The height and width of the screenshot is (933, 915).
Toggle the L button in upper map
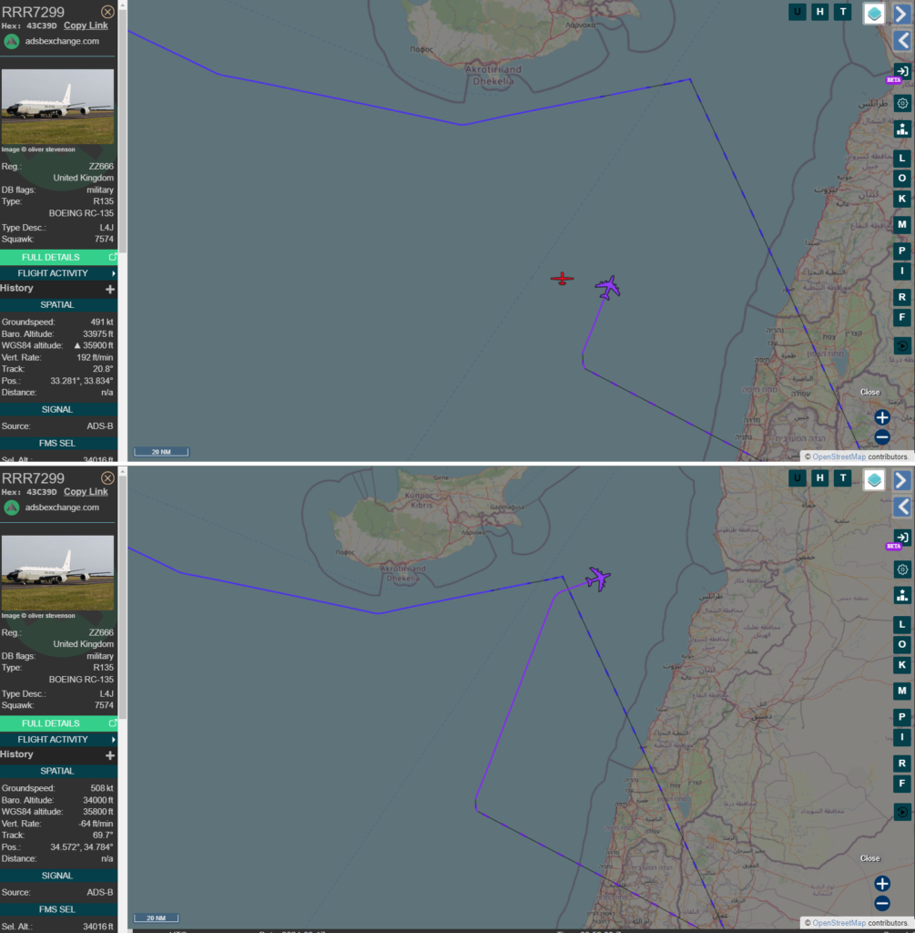point(902,159)
